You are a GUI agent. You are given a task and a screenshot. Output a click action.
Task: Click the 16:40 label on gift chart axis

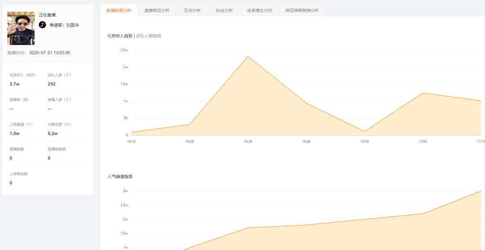coord(306,142)
